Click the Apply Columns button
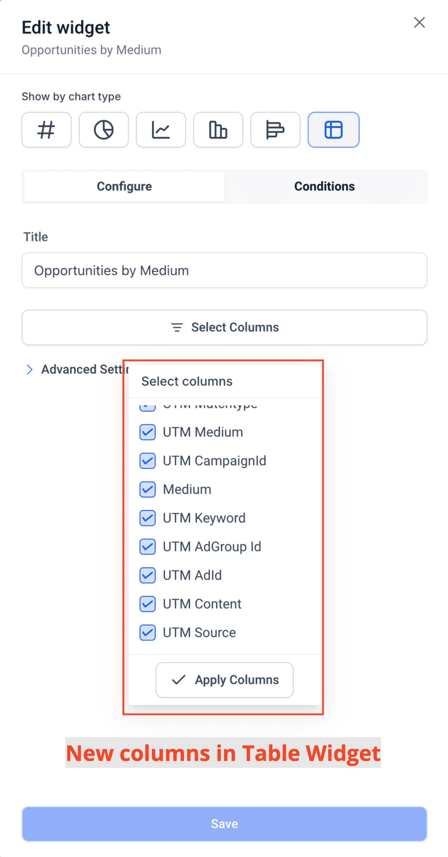The image size is (448, 857). (225, 680)
